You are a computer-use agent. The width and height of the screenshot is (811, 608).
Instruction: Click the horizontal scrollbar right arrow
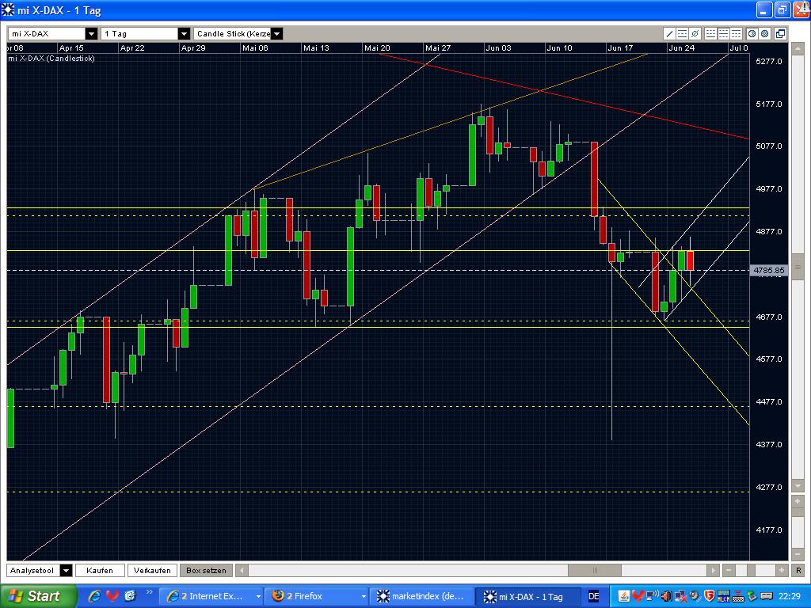(714, 570)
